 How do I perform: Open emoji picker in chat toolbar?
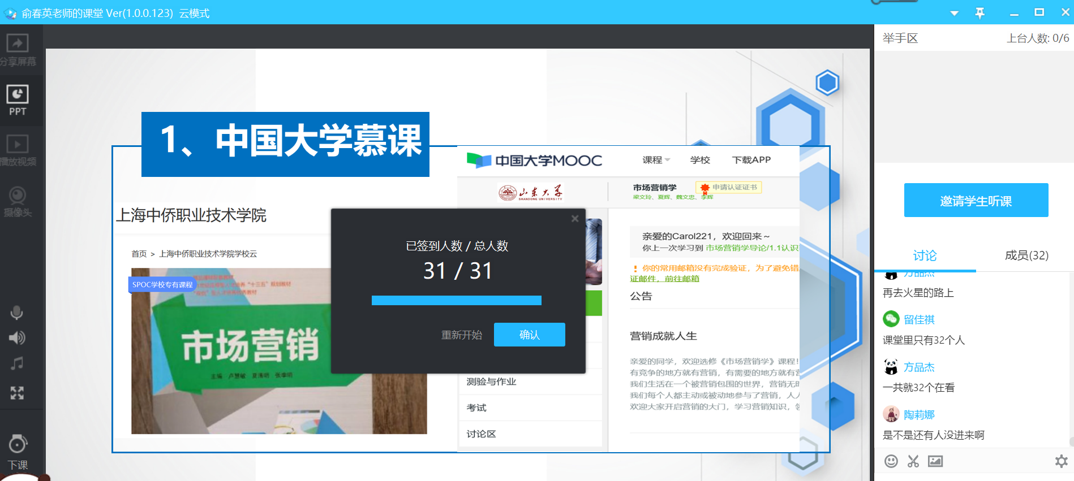click(x=891, y=461)
